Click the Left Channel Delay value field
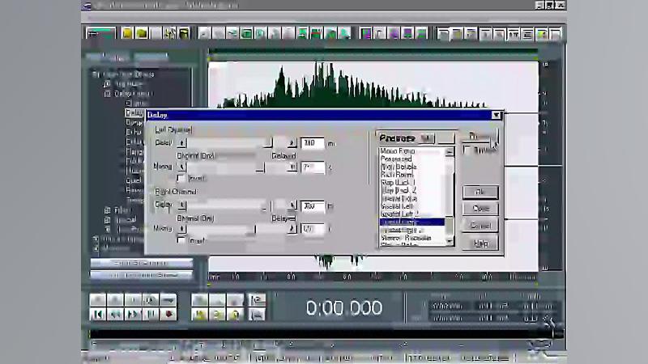The image size is (648, 364). click(x=313, y=143)
